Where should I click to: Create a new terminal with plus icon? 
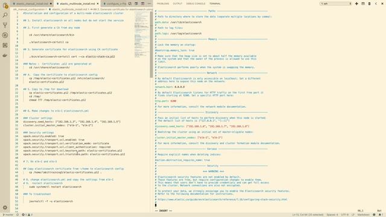356,4
